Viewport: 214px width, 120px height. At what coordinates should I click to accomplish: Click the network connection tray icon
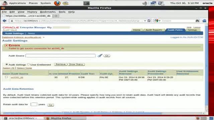coord(153,3)
